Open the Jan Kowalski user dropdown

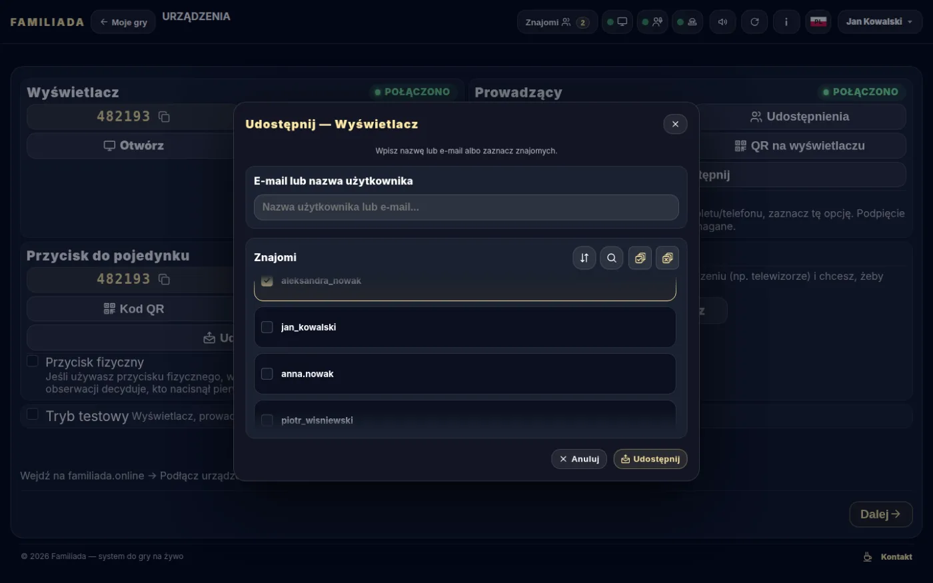(x=880, y=22)
